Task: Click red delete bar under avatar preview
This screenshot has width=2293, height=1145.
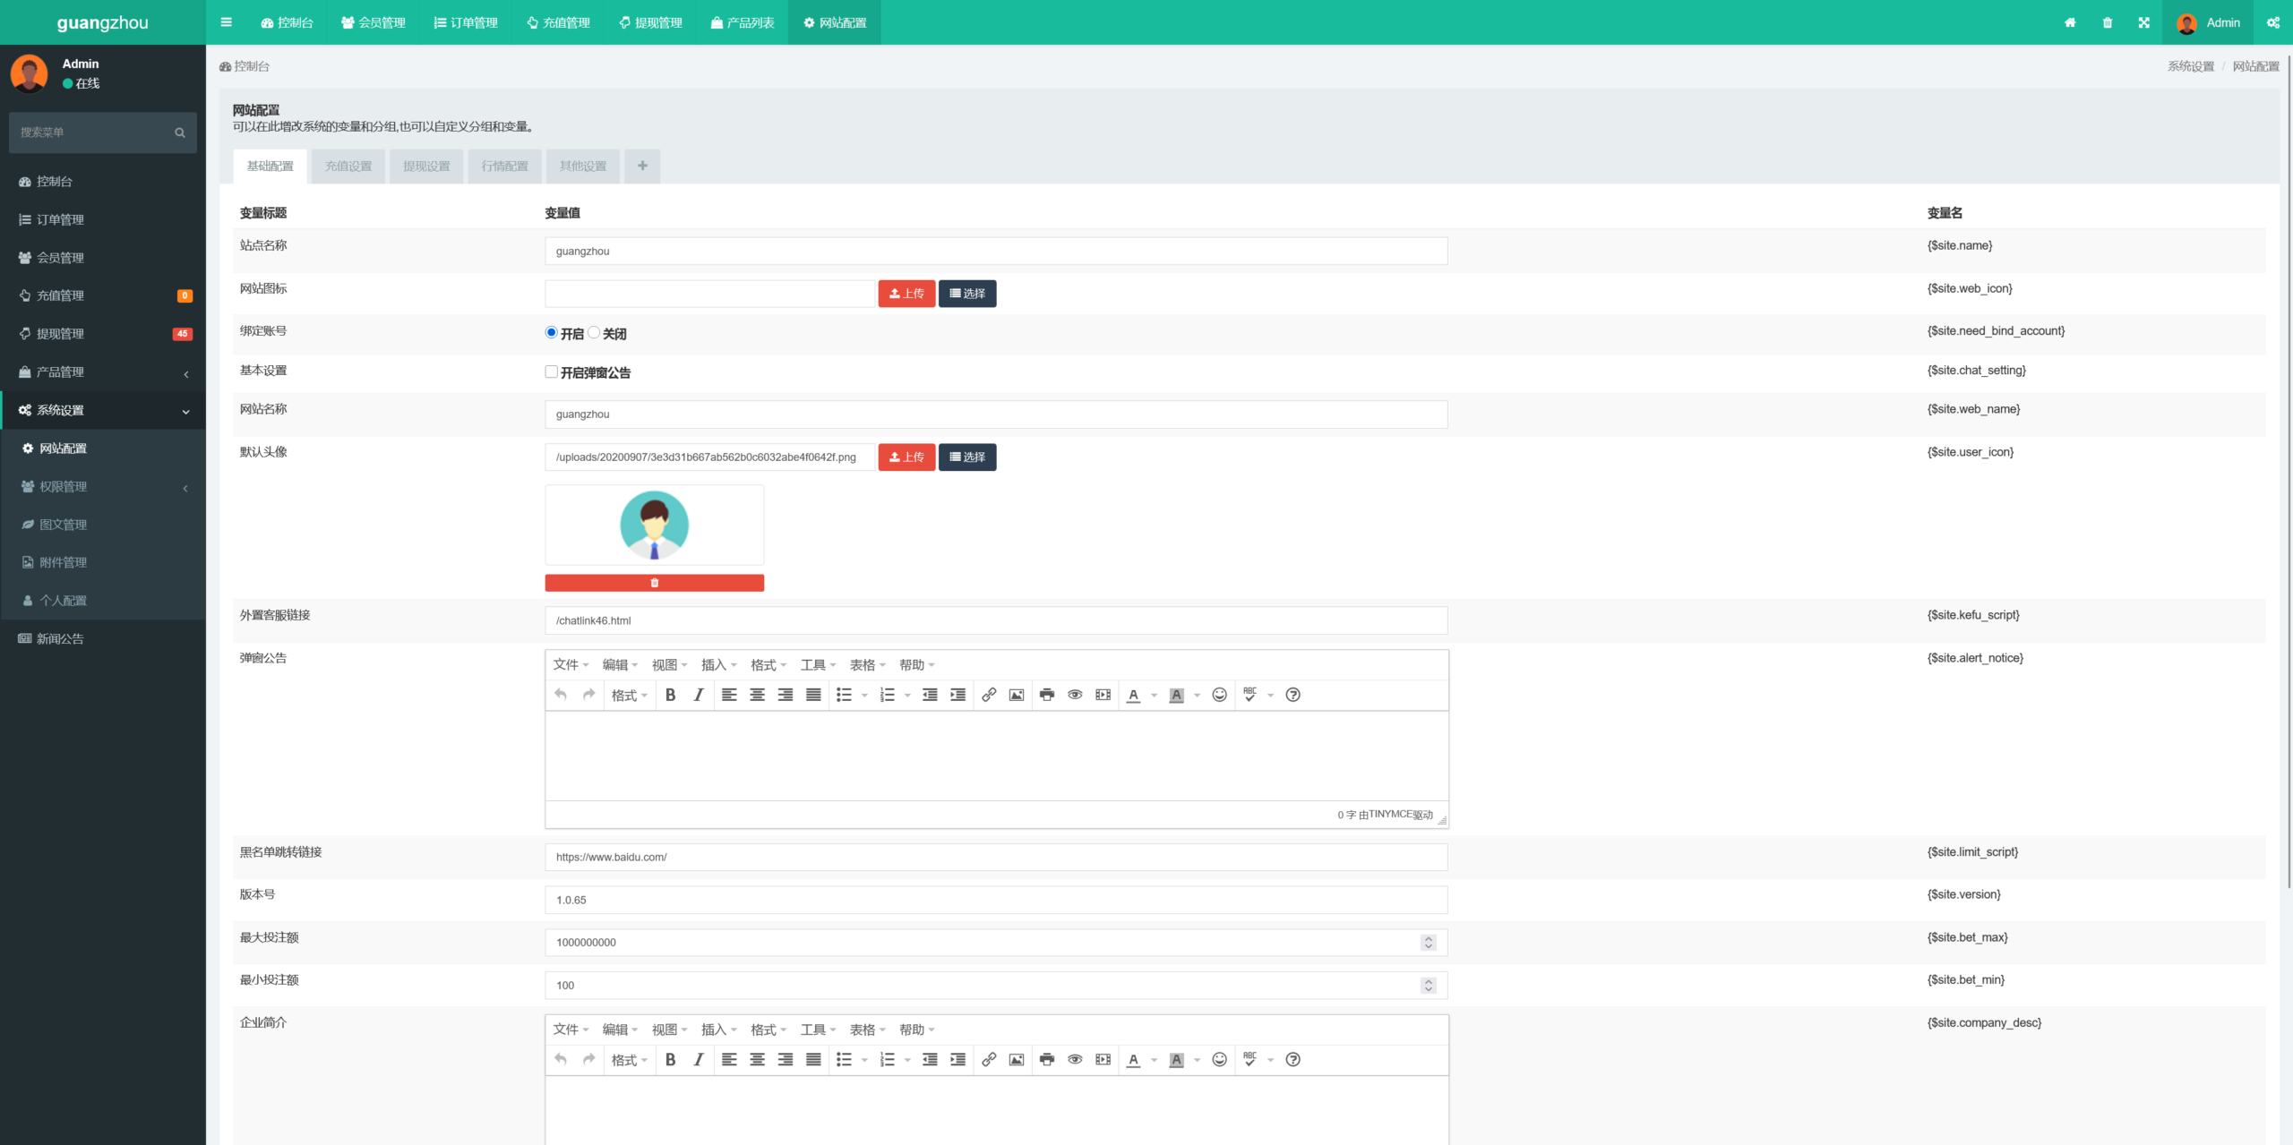Action: click(654, 583)
